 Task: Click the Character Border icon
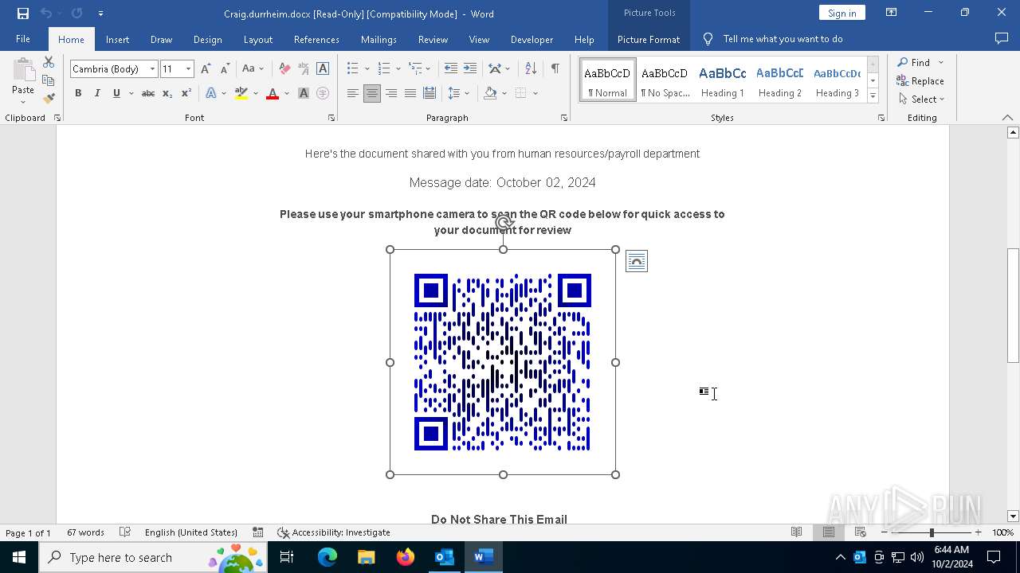tap(323, 69)
